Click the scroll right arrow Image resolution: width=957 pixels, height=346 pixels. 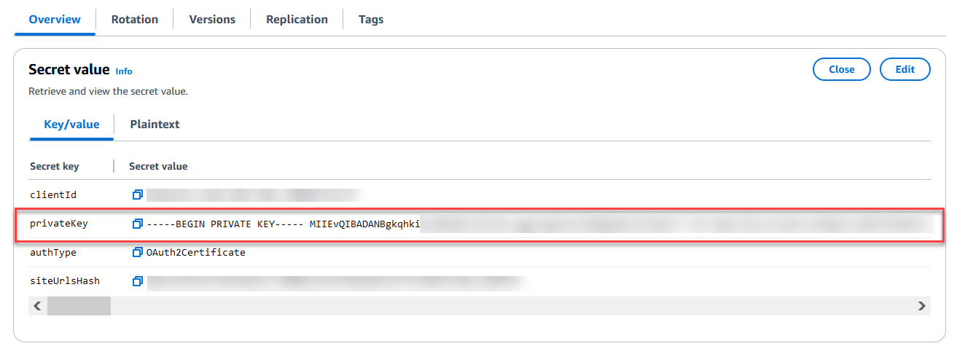click(x=922, y=306)
